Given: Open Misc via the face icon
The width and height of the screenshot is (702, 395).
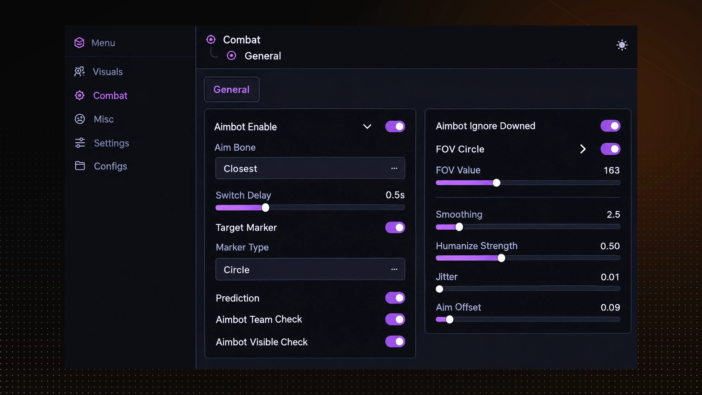Looking at the screenshot, I should (x=80, y=119).
